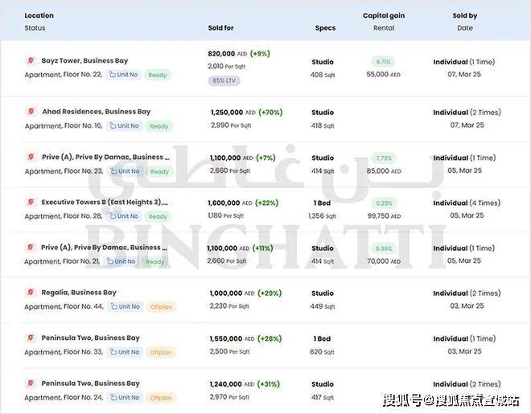Open the Ahad Residences, Business Bay listing
The height and width of the screenshot is (414, 531).
(x=96, y=112)
